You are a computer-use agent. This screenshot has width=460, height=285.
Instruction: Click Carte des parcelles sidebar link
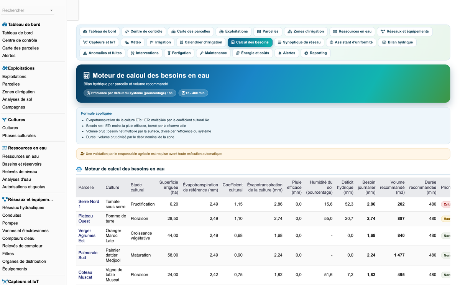point(21,48)
